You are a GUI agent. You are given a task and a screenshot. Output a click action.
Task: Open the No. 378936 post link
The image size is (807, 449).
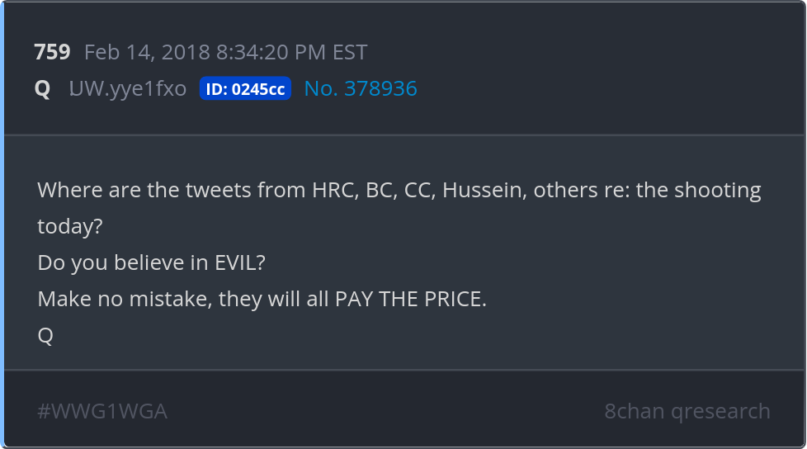click(361, 89)
